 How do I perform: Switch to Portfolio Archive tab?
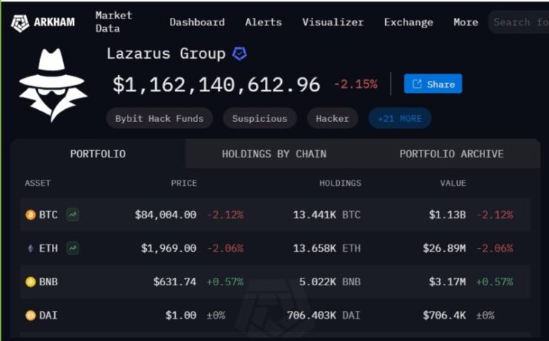452,154
